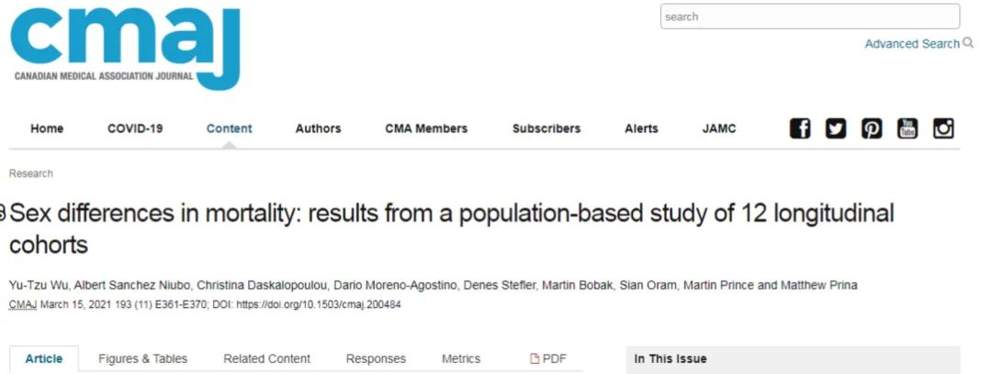Open CMAJ Instagram page icon
Image resolution: width=992 pixels, height=374 pixels.
point(944,129)
